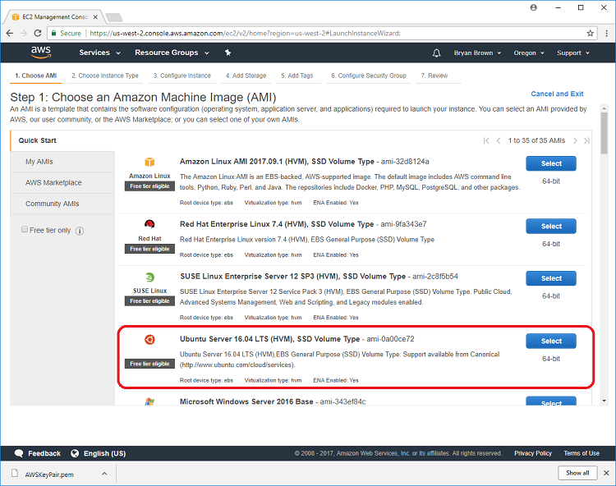Switch to the Review step
The image size is (616, 486).
tap(434, 76)
